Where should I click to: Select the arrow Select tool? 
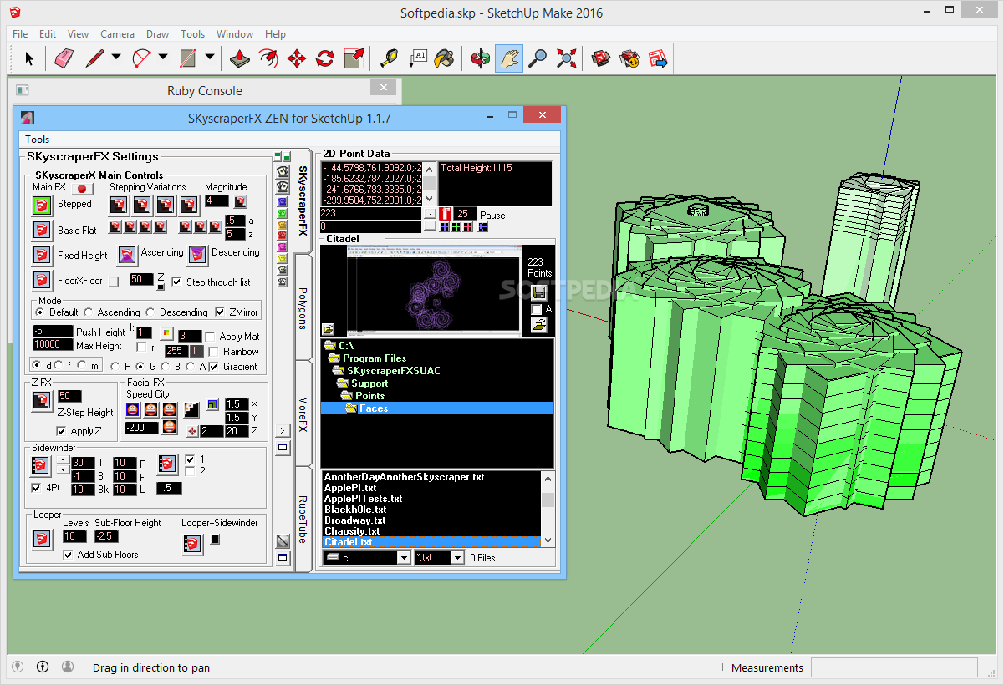click(29, 58)
